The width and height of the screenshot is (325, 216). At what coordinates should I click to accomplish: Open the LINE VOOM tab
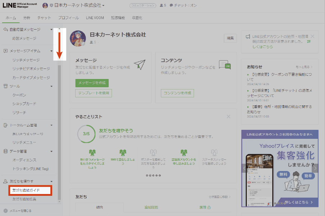[x=95, y=18]
